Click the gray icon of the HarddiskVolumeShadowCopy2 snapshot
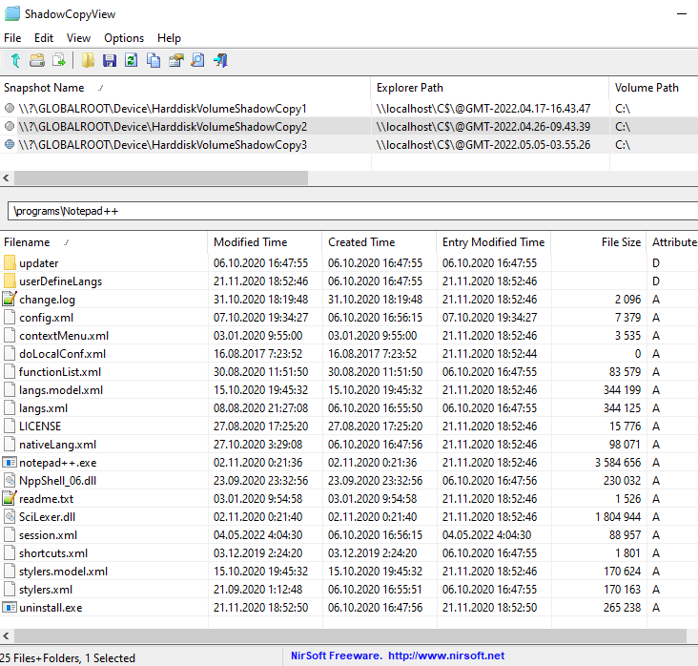The height and width of the screenshot is (666, 698). coord(10,126)
